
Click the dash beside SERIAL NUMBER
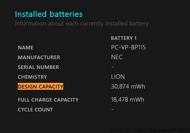click(112, 67)
